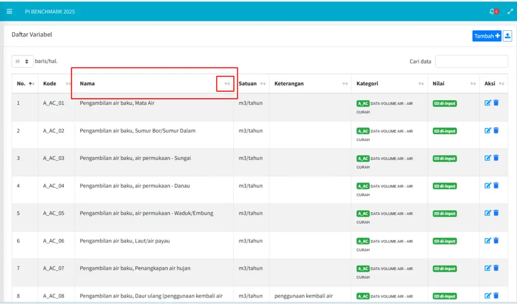The height and width of the screenshot is (304, 517).
Task: Click di-input badge for A_AC_03
Action: pyautogui.click(x=445, y=158)
